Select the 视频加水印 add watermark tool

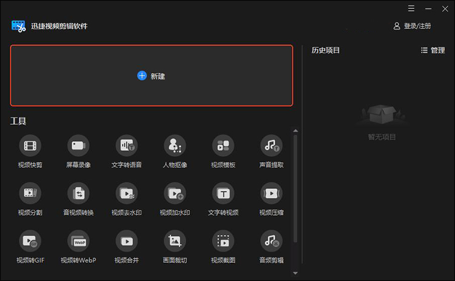[175, 199]
